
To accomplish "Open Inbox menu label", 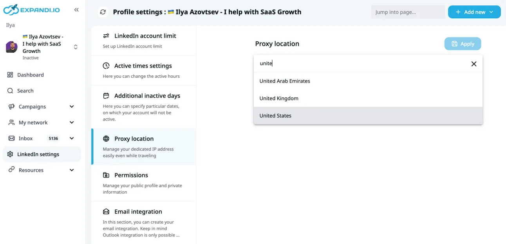I will [26, 138].
